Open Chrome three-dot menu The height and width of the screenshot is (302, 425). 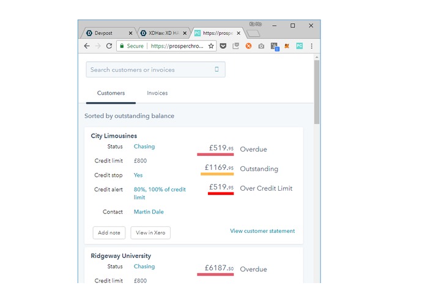coord(312,46)
